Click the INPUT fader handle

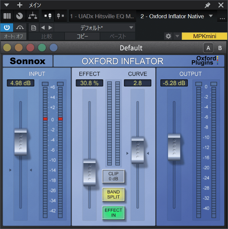click(x=21, y=142)
